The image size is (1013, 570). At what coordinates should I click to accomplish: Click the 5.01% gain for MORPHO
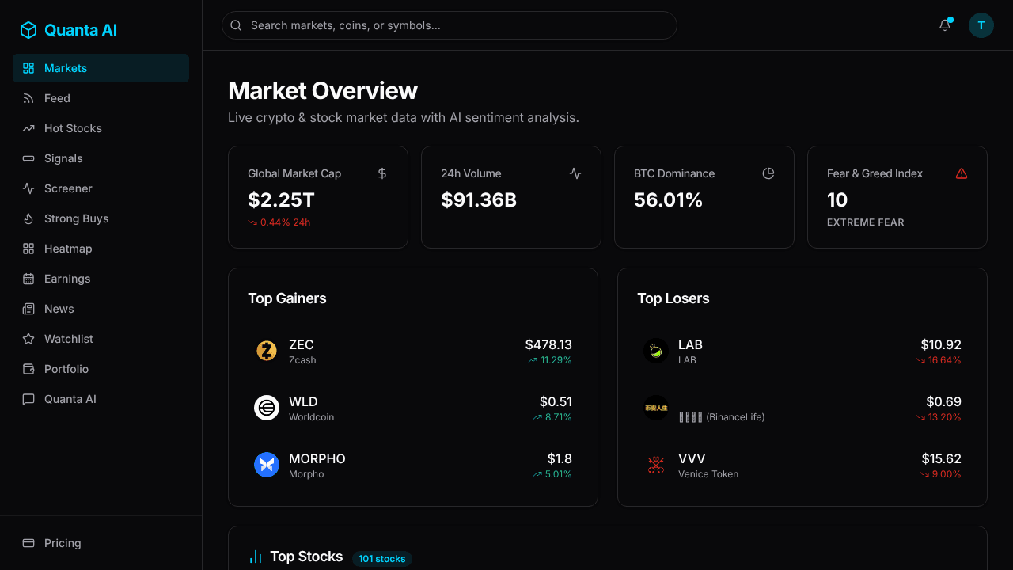point(552,474)
